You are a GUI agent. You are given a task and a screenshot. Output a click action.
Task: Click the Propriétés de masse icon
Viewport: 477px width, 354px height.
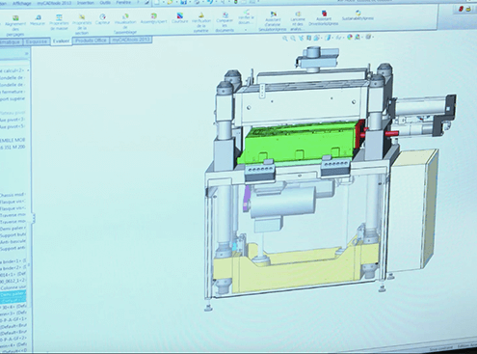(x=59, y=22)
